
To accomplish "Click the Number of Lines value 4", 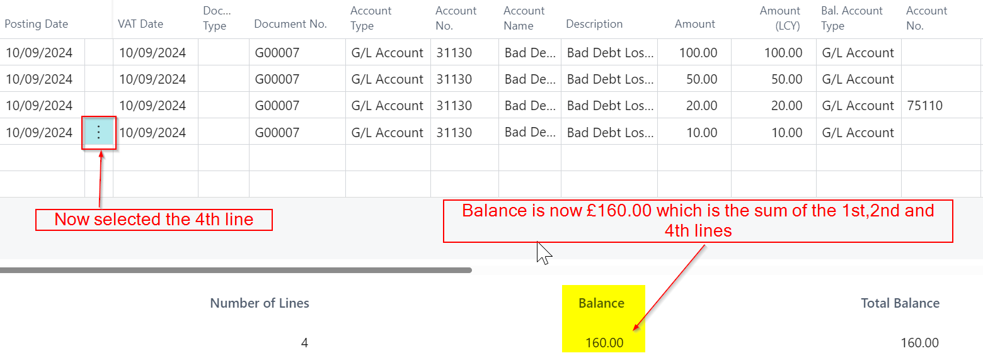I will [x=304, y=343].
